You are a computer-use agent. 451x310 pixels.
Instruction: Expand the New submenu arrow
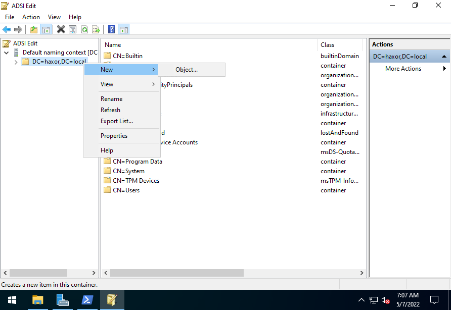coord(153,70)
